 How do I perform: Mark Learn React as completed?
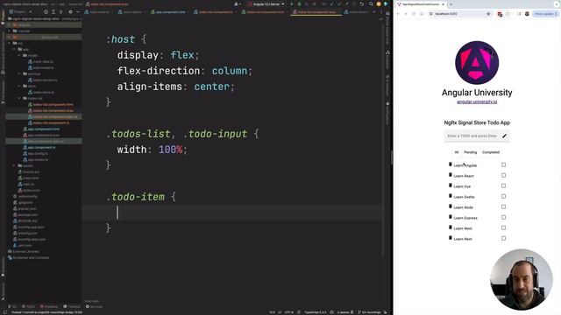click(x=503, y=175)
